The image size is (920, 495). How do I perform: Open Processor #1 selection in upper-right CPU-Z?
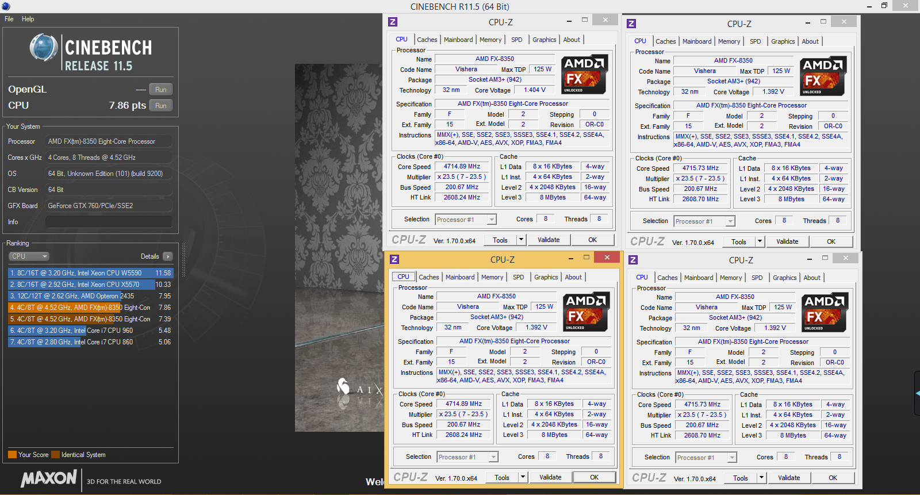(x=704, y=221)
